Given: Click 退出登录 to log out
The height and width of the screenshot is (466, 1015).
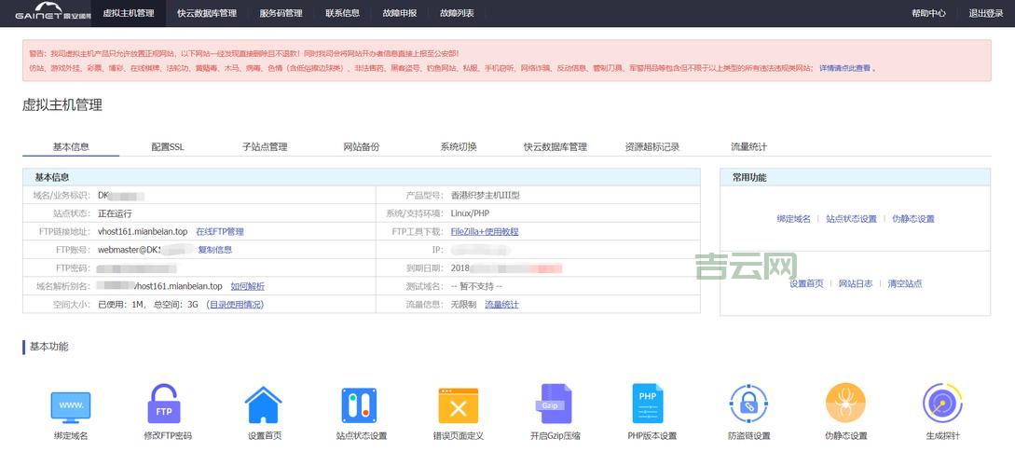Looking at the screenshot, I should pos(986,13).
